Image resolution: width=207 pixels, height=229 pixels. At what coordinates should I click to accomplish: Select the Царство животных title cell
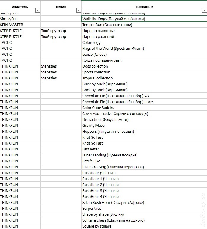(x=144, y=31)
